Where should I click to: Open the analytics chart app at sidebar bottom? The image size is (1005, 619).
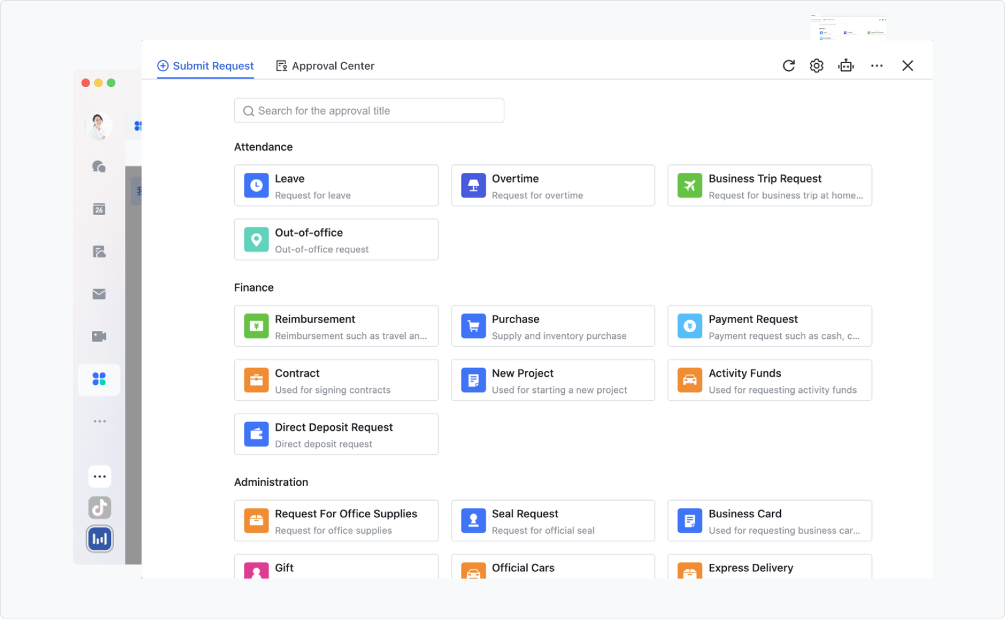[x=99, y=538]
